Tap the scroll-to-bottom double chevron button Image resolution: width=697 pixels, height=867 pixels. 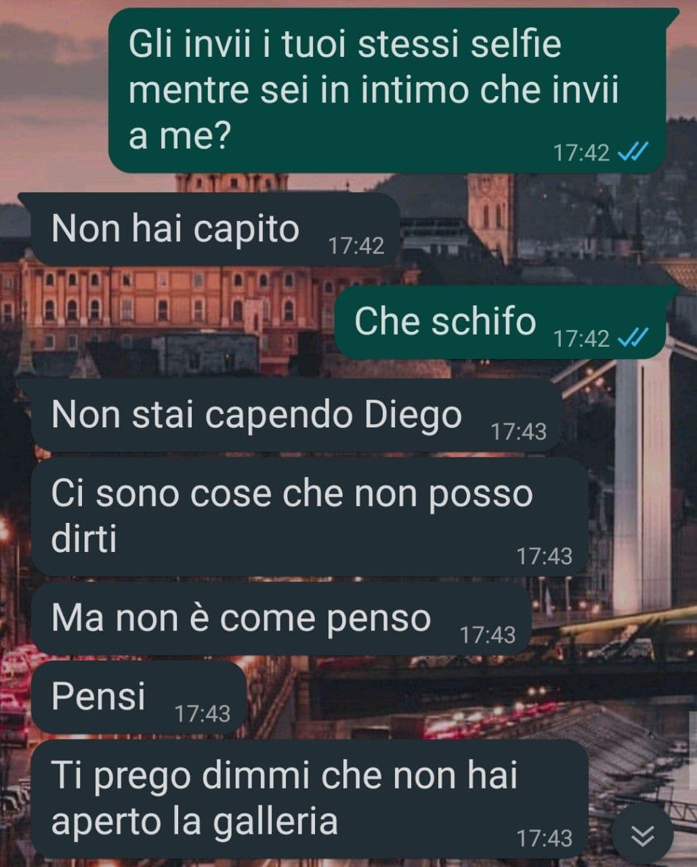click(642, 835)
